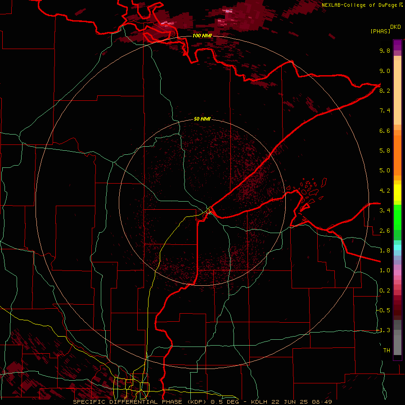Pick the yellow segment of the color bar
The image size is (405, 405).
click(x=397, y=192)
